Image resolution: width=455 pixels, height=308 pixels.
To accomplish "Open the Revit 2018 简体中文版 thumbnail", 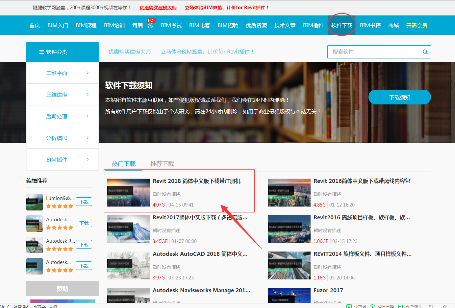I will 128,192.
